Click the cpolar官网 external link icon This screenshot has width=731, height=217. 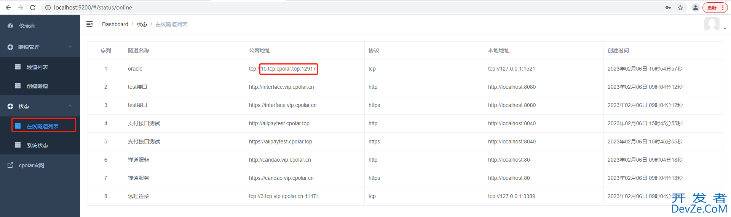click(10, 165)
